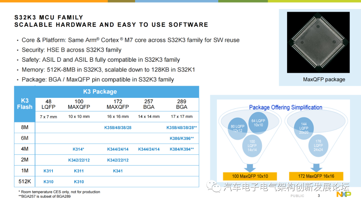Click the blue arrow above 172 MaxQFP 16x16

tap(316, 168)
